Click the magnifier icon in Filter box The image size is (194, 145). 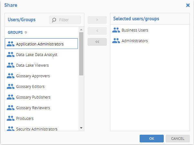click(54, 20)
